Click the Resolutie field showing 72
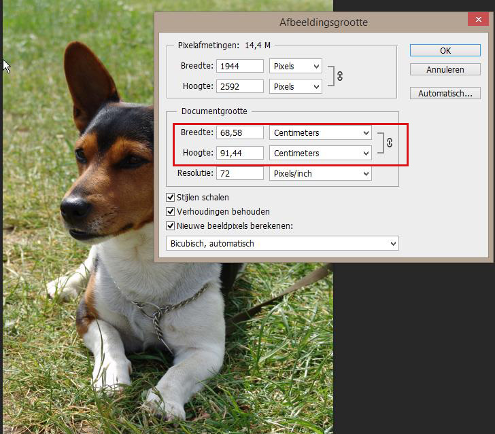This screenshot has height=434, width=495. click(x=240, y=173)
